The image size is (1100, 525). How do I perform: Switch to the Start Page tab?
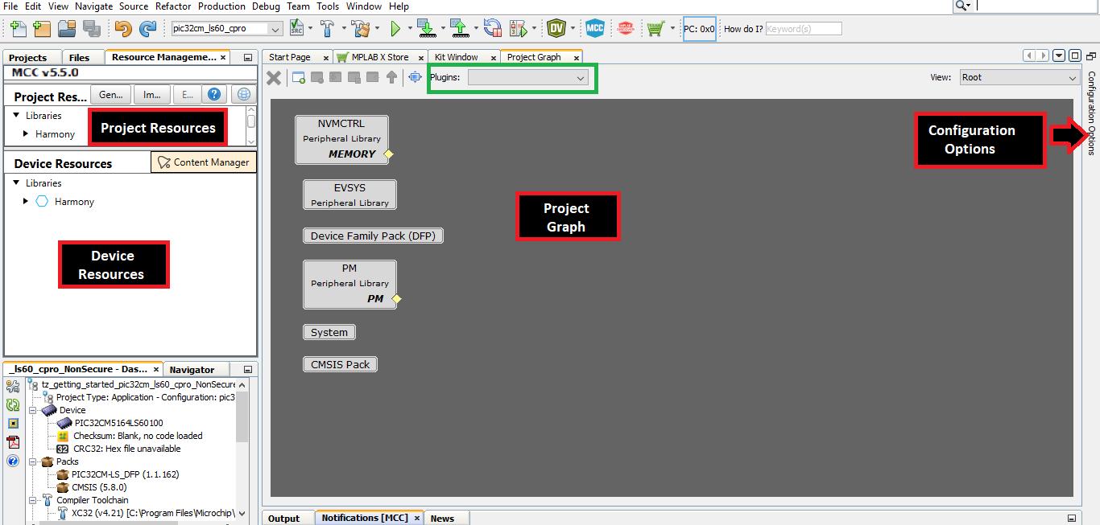(x=290, y=57)
